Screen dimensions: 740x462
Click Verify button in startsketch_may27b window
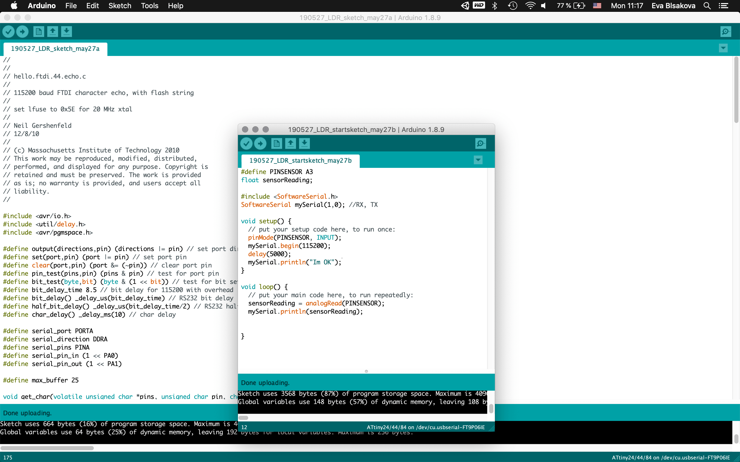[x=246, y=144]
